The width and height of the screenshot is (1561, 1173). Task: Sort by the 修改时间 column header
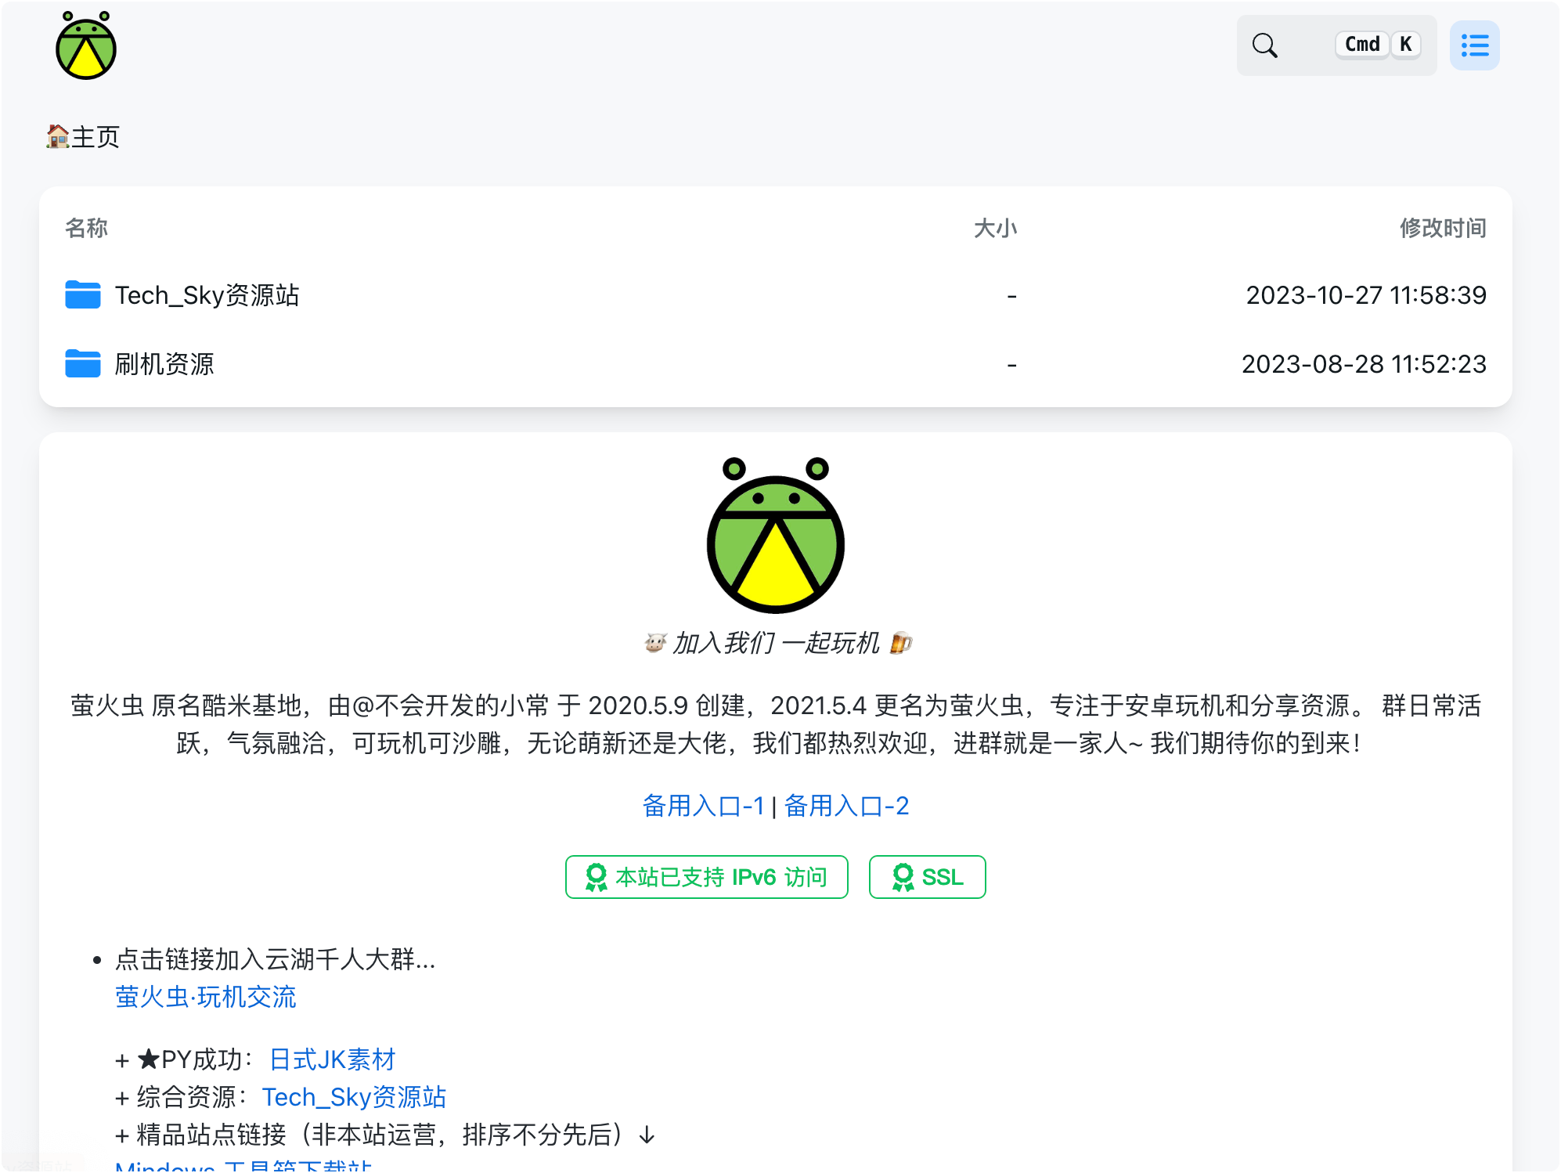pyautogui.click(x=1444, y=229)
